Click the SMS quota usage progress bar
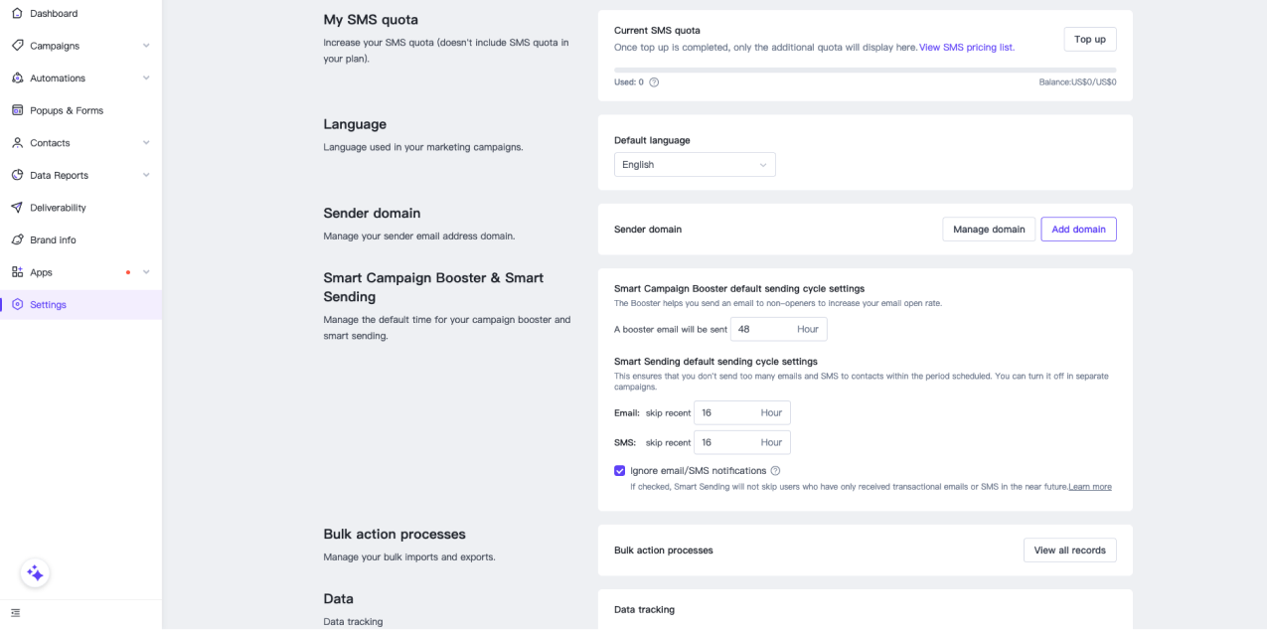 [x=865, y=71]
